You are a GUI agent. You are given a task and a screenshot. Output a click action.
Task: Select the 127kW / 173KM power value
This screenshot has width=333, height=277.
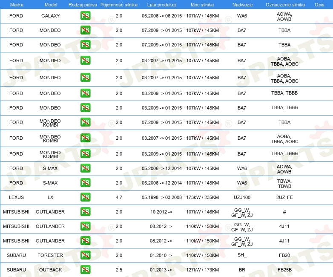202,270
